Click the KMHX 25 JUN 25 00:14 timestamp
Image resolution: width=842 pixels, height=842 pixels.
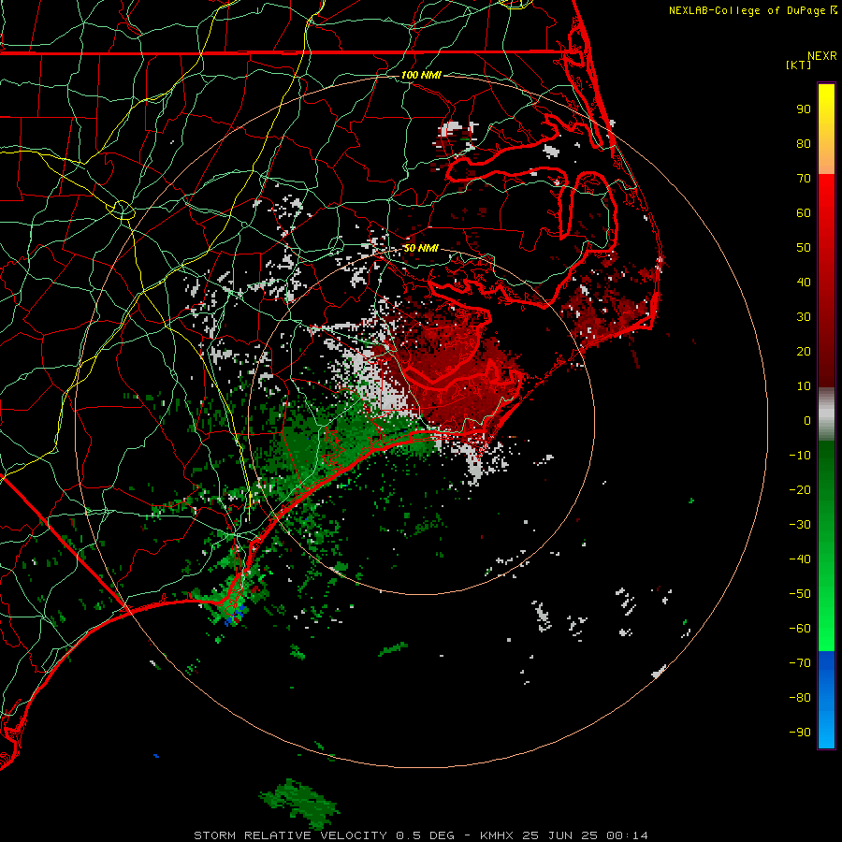tap(564, 835)
